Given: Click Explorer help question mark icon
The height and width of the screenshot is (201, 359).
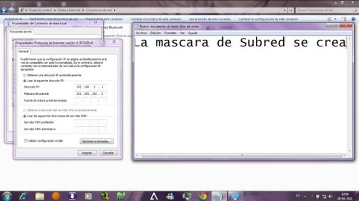Looking at the screenshot, I should tap(353, 19).
